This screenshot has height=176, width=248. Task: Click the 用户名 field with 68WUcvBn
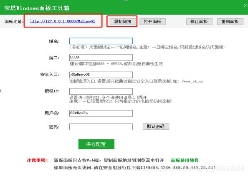(x=101, y=113)
